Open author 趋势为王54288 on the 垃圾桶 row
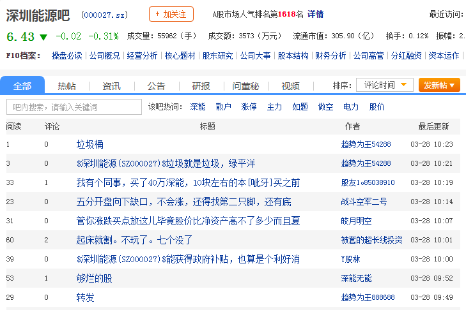Image resolution: width=466 pixels, height=310 pixels. (x=366, y=144)
